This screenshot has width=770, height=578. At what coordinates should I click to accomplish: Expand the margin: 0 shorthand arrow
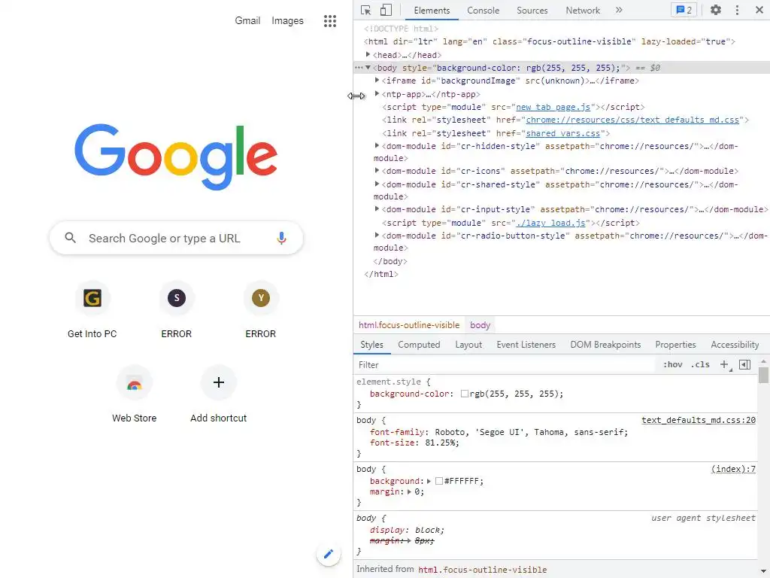409,491
